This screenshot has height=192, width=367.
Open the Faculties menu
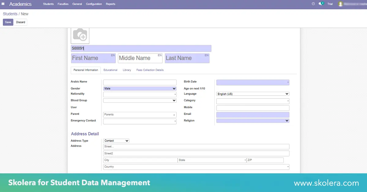(63, 4)
